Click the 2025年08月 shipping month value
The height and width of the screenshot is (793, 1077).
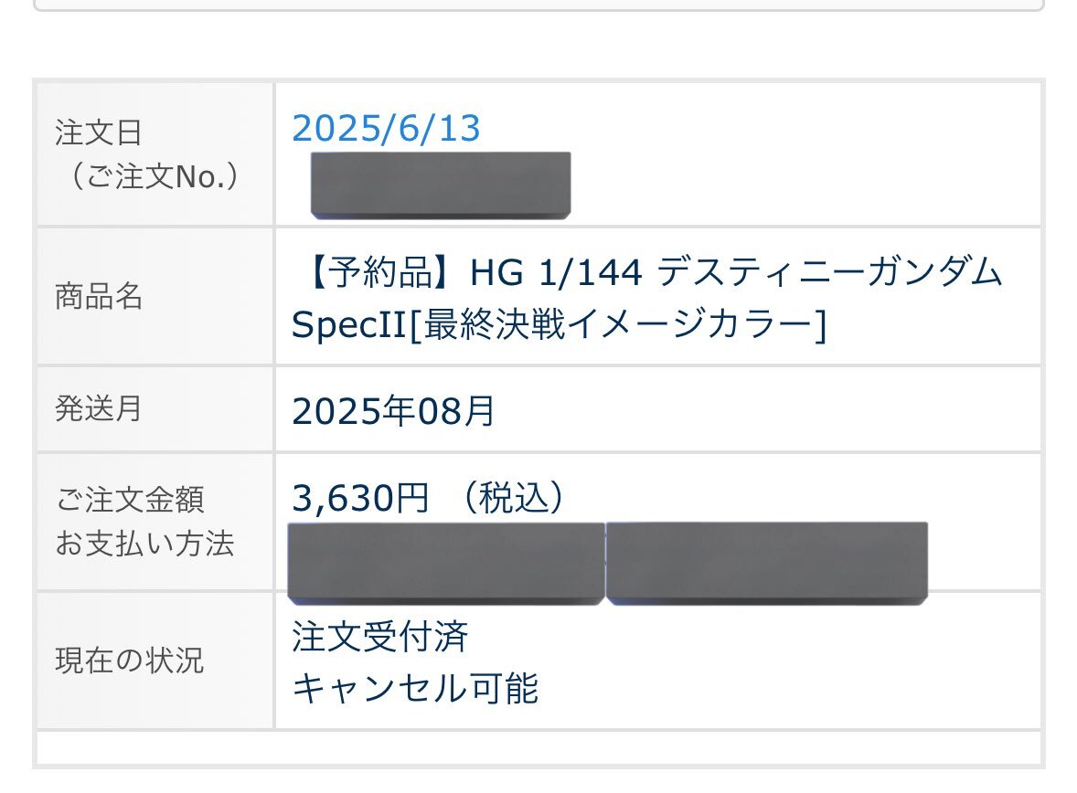point(393,410)
